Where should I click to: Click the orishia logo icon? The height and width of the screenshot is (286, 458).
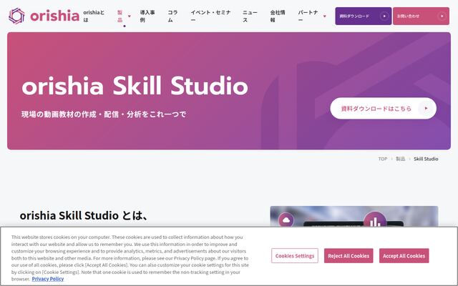click(x=16, y=16)
